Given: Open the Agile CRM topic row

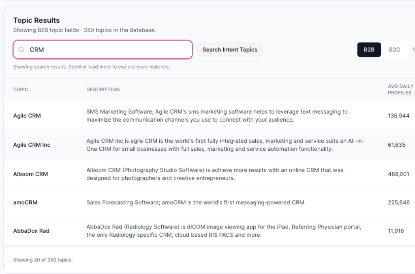Looking at the screenshot, I should tap(27, 116).
